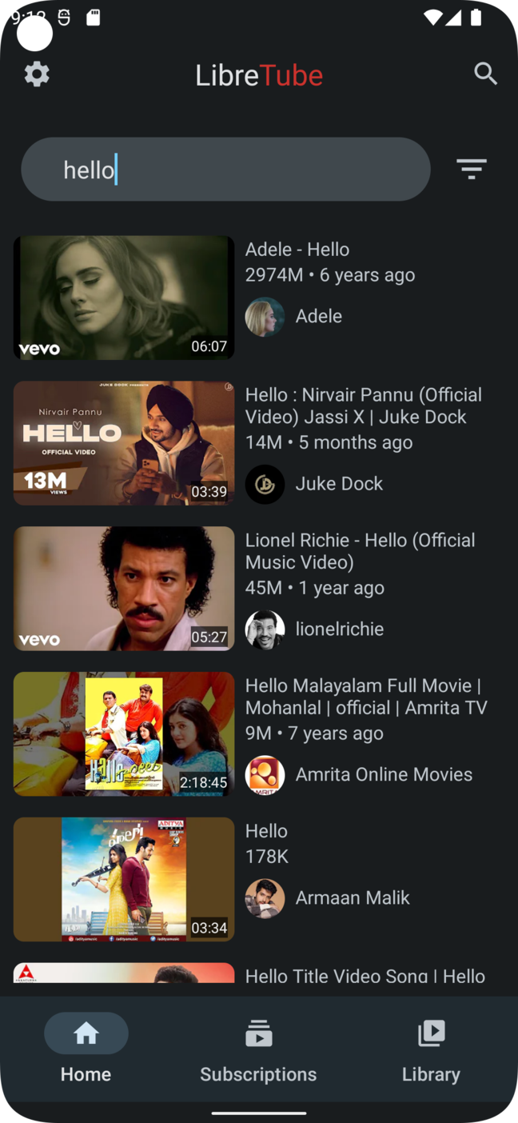Click the 9M • 7 years ago text
This screenshot has height=1123, width=518.
(314, 733)
